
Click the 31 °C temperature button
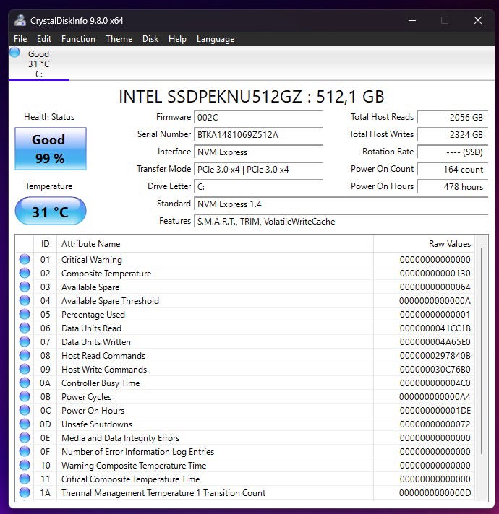tap(50, 212)
